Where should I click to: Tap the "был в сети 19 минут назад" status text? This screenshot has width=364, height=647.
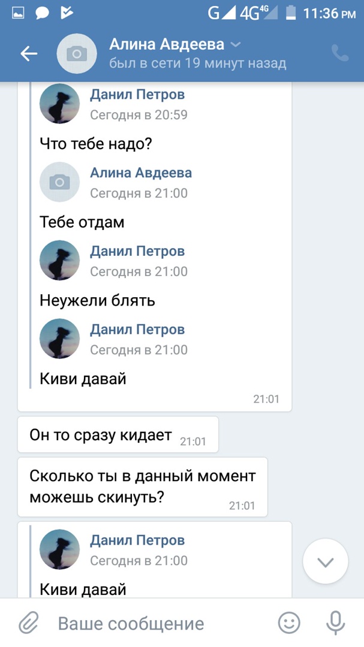tap(197, 64)
